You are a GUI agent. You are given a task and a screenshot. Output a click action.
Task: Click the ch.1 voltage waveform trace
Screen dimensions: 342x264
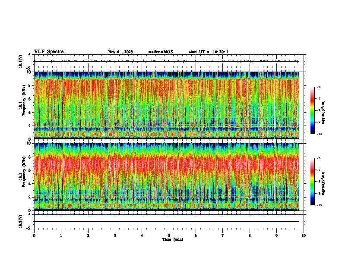tap(167, 61)
